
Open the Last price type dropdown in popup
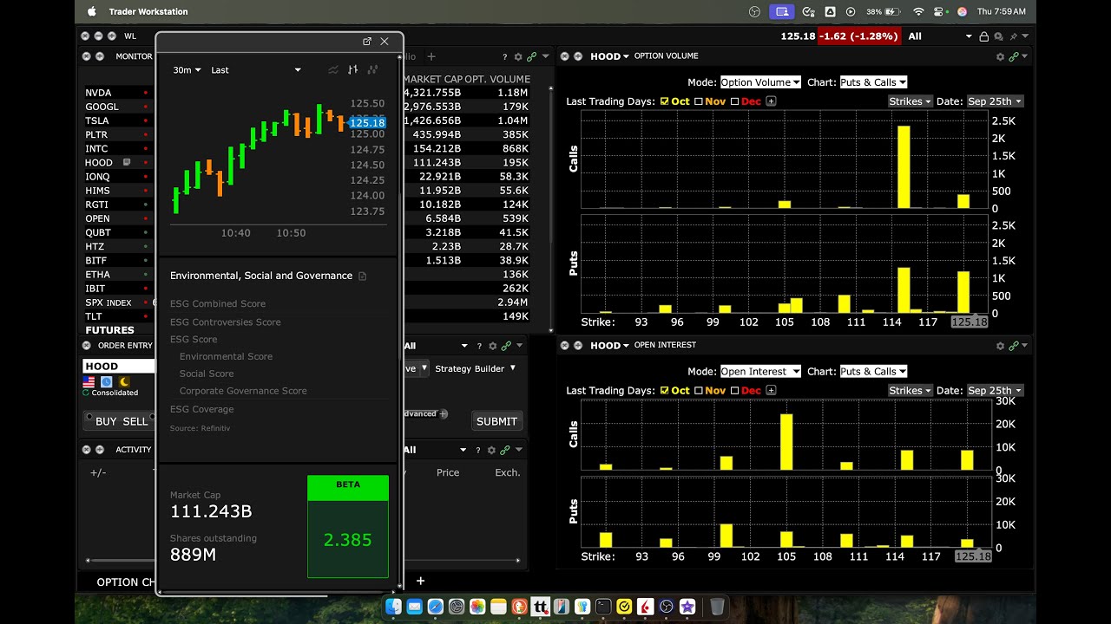pos(256,70)
